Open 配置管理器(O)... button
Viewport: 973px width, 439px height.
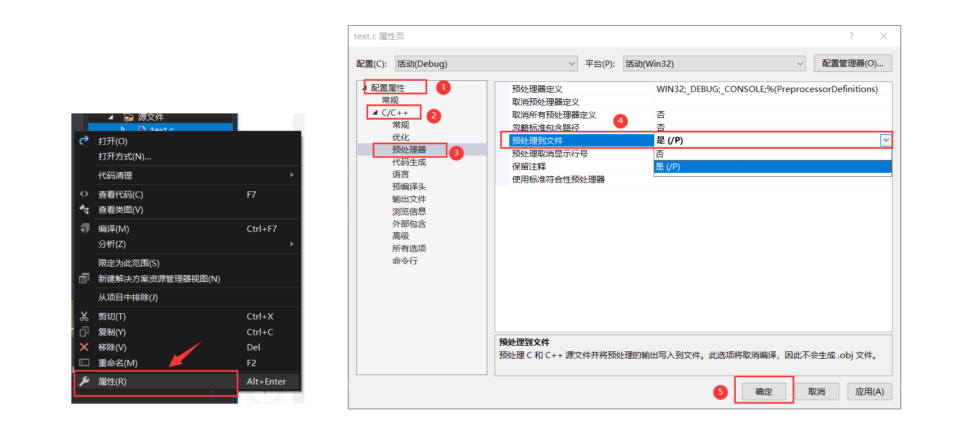pyautogui.click(x=853, y=63)
